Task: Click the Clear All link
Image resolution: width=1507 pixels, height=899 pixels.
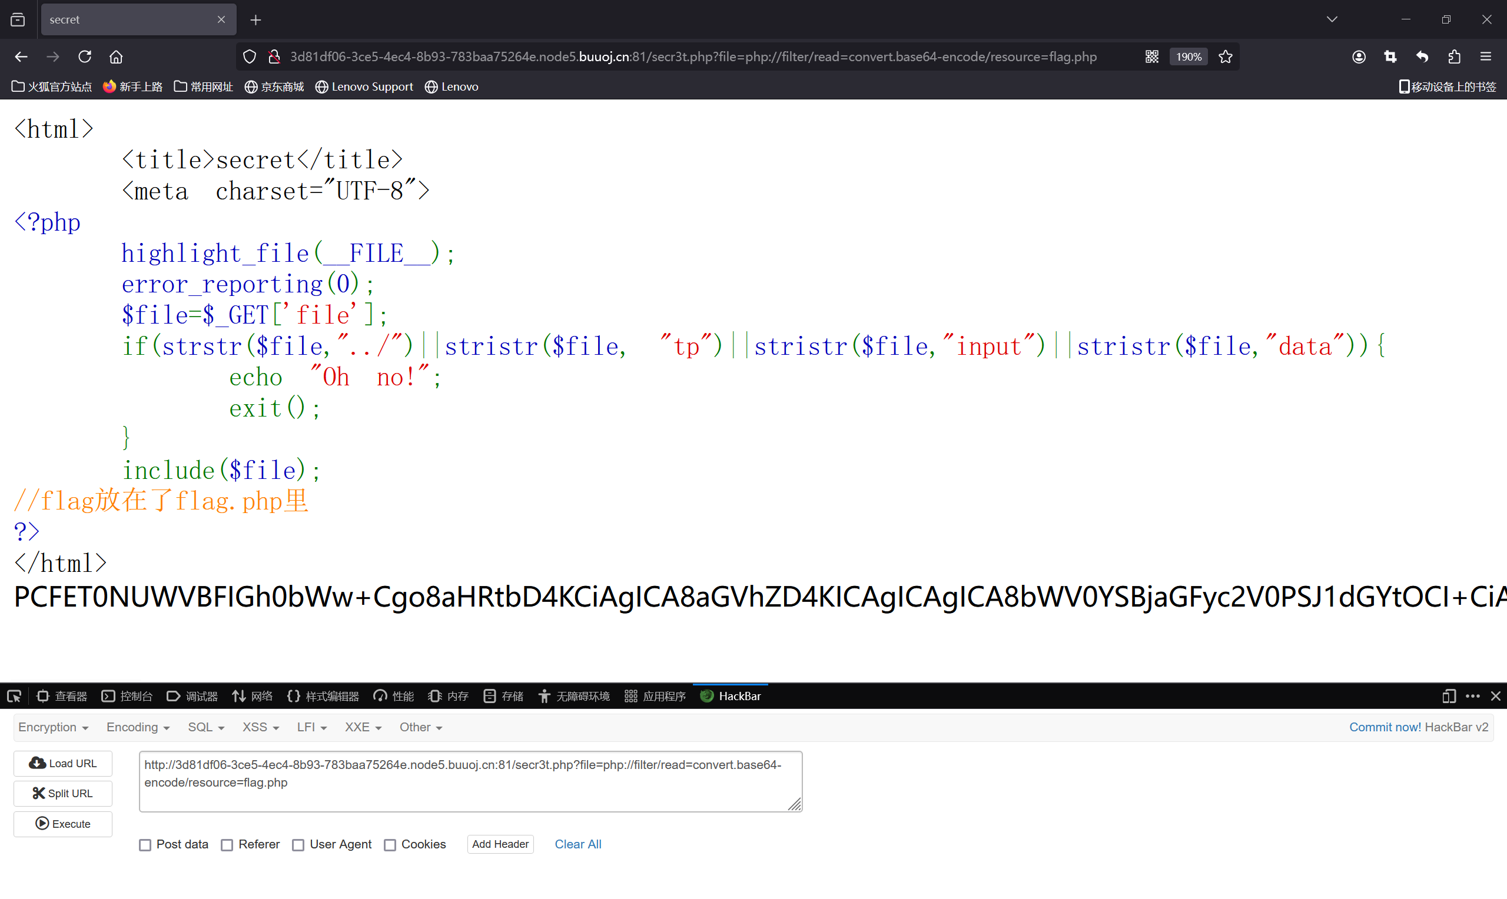Action: click(x=577, y=844)
